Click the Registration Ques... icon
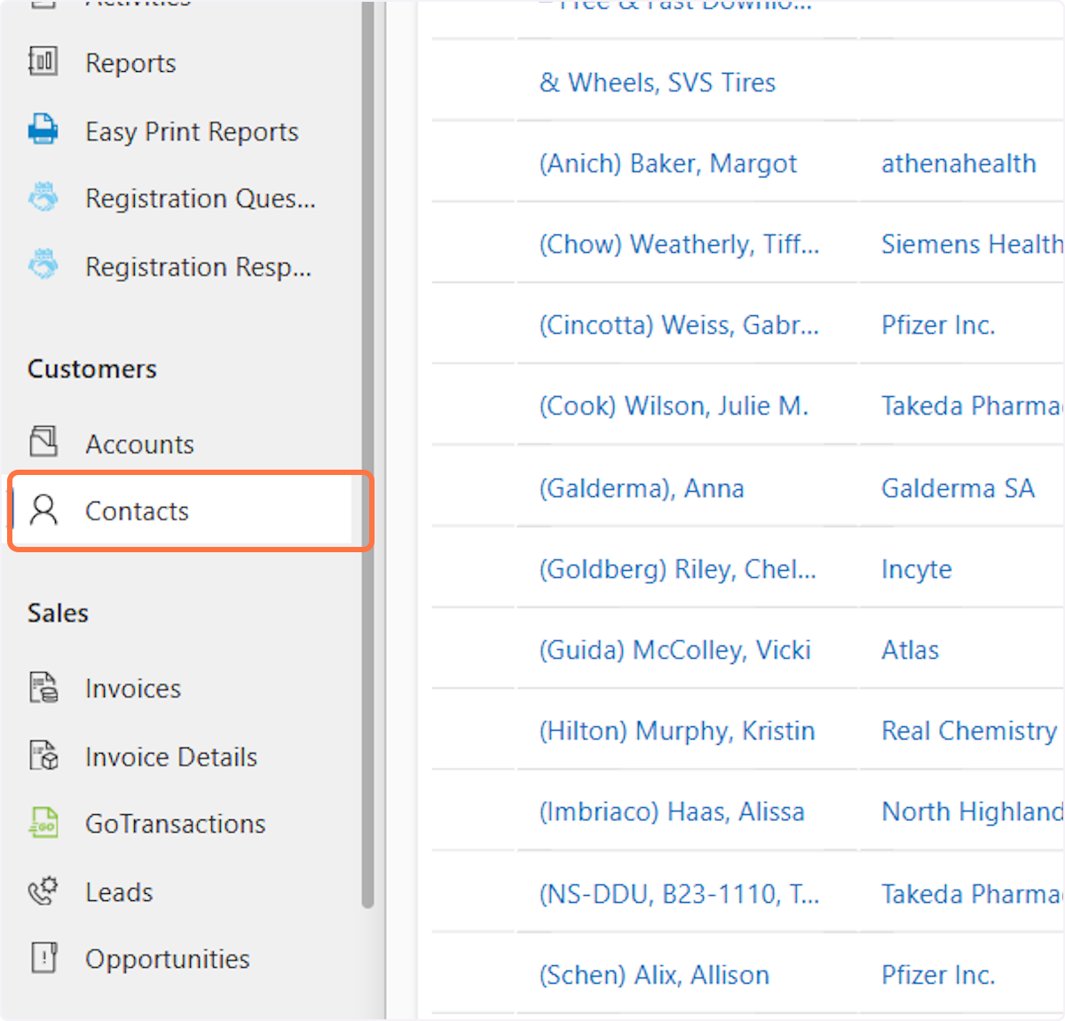The height and width of the screenshot is (1021, 1065). [43, 197]
